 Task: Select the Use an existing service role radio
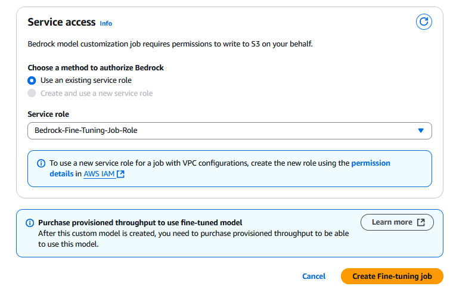[x=32, y=80]
